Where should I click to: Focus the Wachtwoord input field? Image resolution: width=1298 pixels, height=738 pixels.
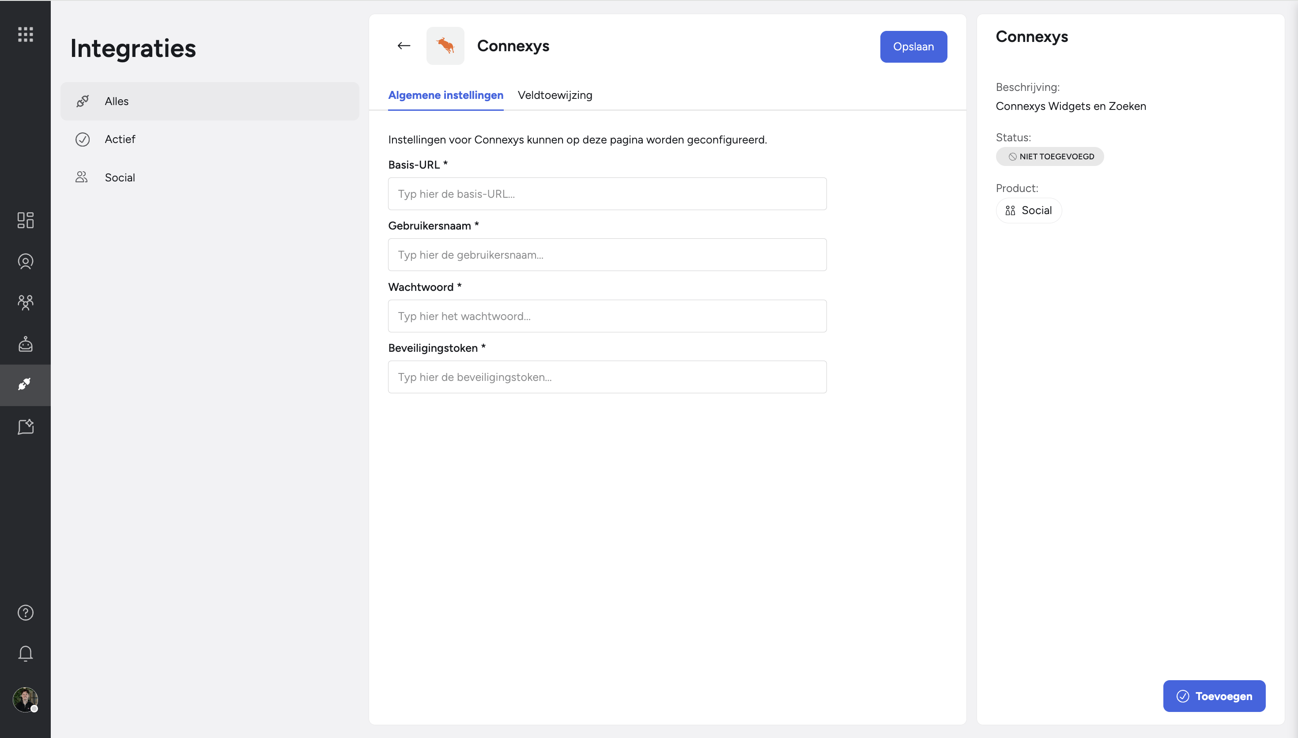(607, 316)
